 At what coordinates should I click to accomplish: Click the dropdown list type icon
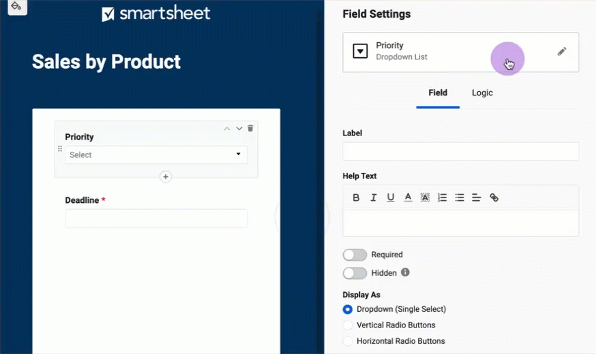click(x=360, y=51)
